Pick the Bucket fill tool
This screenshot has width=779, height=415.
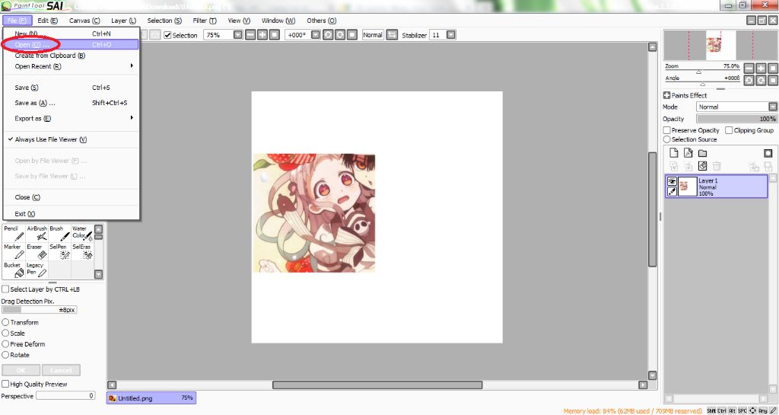coord(14,270)
